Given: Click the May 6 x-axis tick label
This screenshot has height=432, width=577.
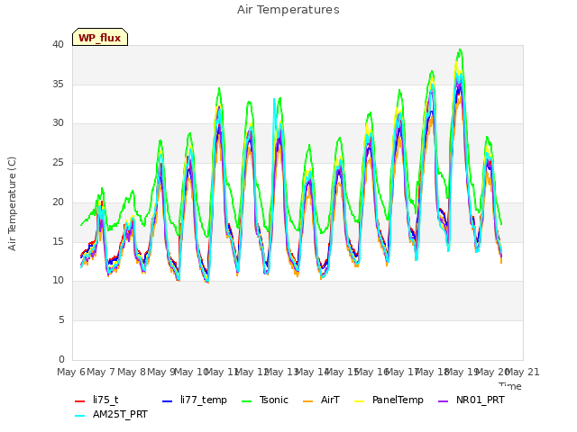Looking at the screenshot, I should [x=71, y=372].
